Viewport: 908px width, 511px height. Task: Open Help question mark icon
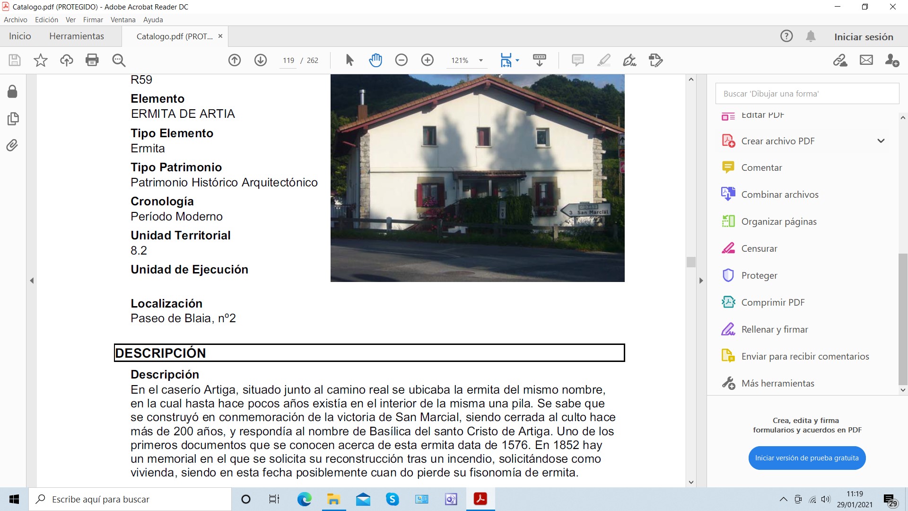(786, 36)
